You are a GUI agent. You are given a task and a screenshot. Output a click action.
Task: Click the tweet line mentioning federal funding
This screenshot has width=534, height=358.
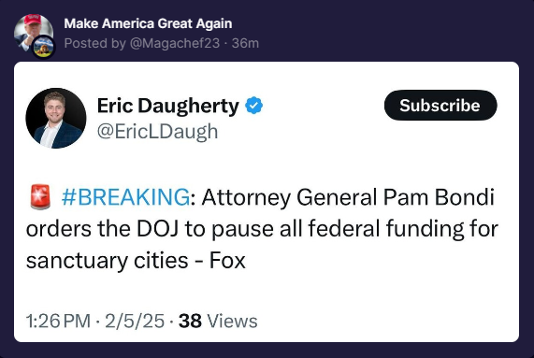pos(262,229)
